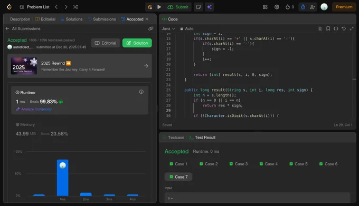Click the 2ms runtime bar

pyautogui.click(x=86, y=194)
